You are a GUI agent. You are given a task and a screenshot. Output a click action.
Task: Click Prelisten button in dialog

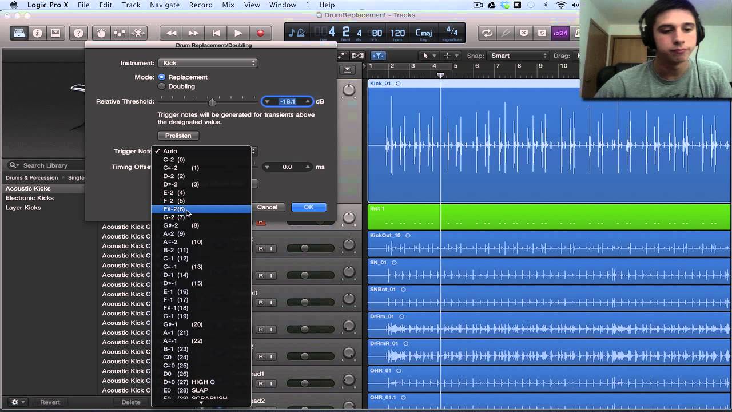click(178, 136)
